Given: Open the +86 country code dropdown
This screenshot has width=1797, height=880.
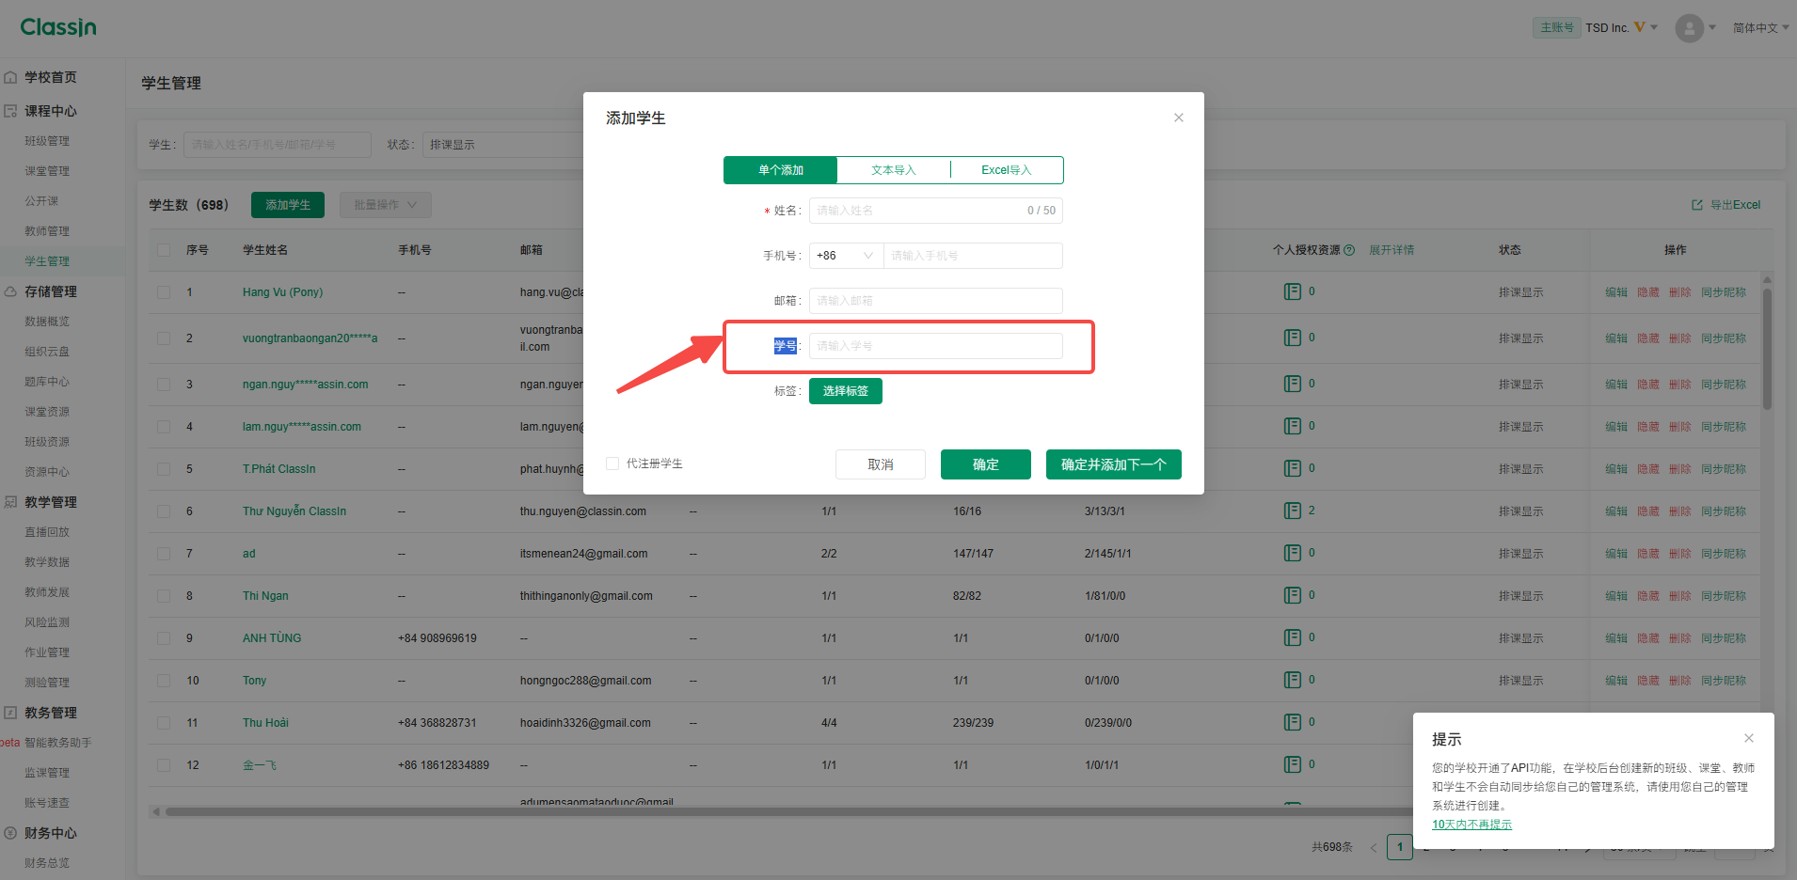Looking at the screenshot, I should pyautogui.click(x=846, y=256).
